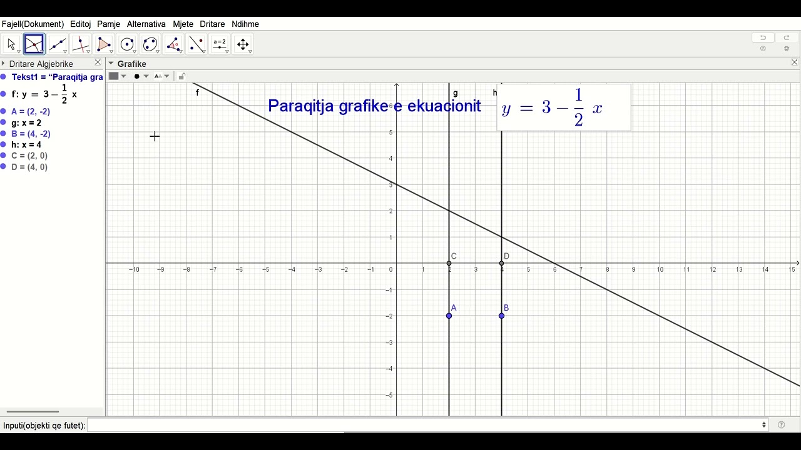The width and height of the screenshot is (801, 450).
Task: Toggle visibility bullet of g: x = 2
Action: (3, 122)
